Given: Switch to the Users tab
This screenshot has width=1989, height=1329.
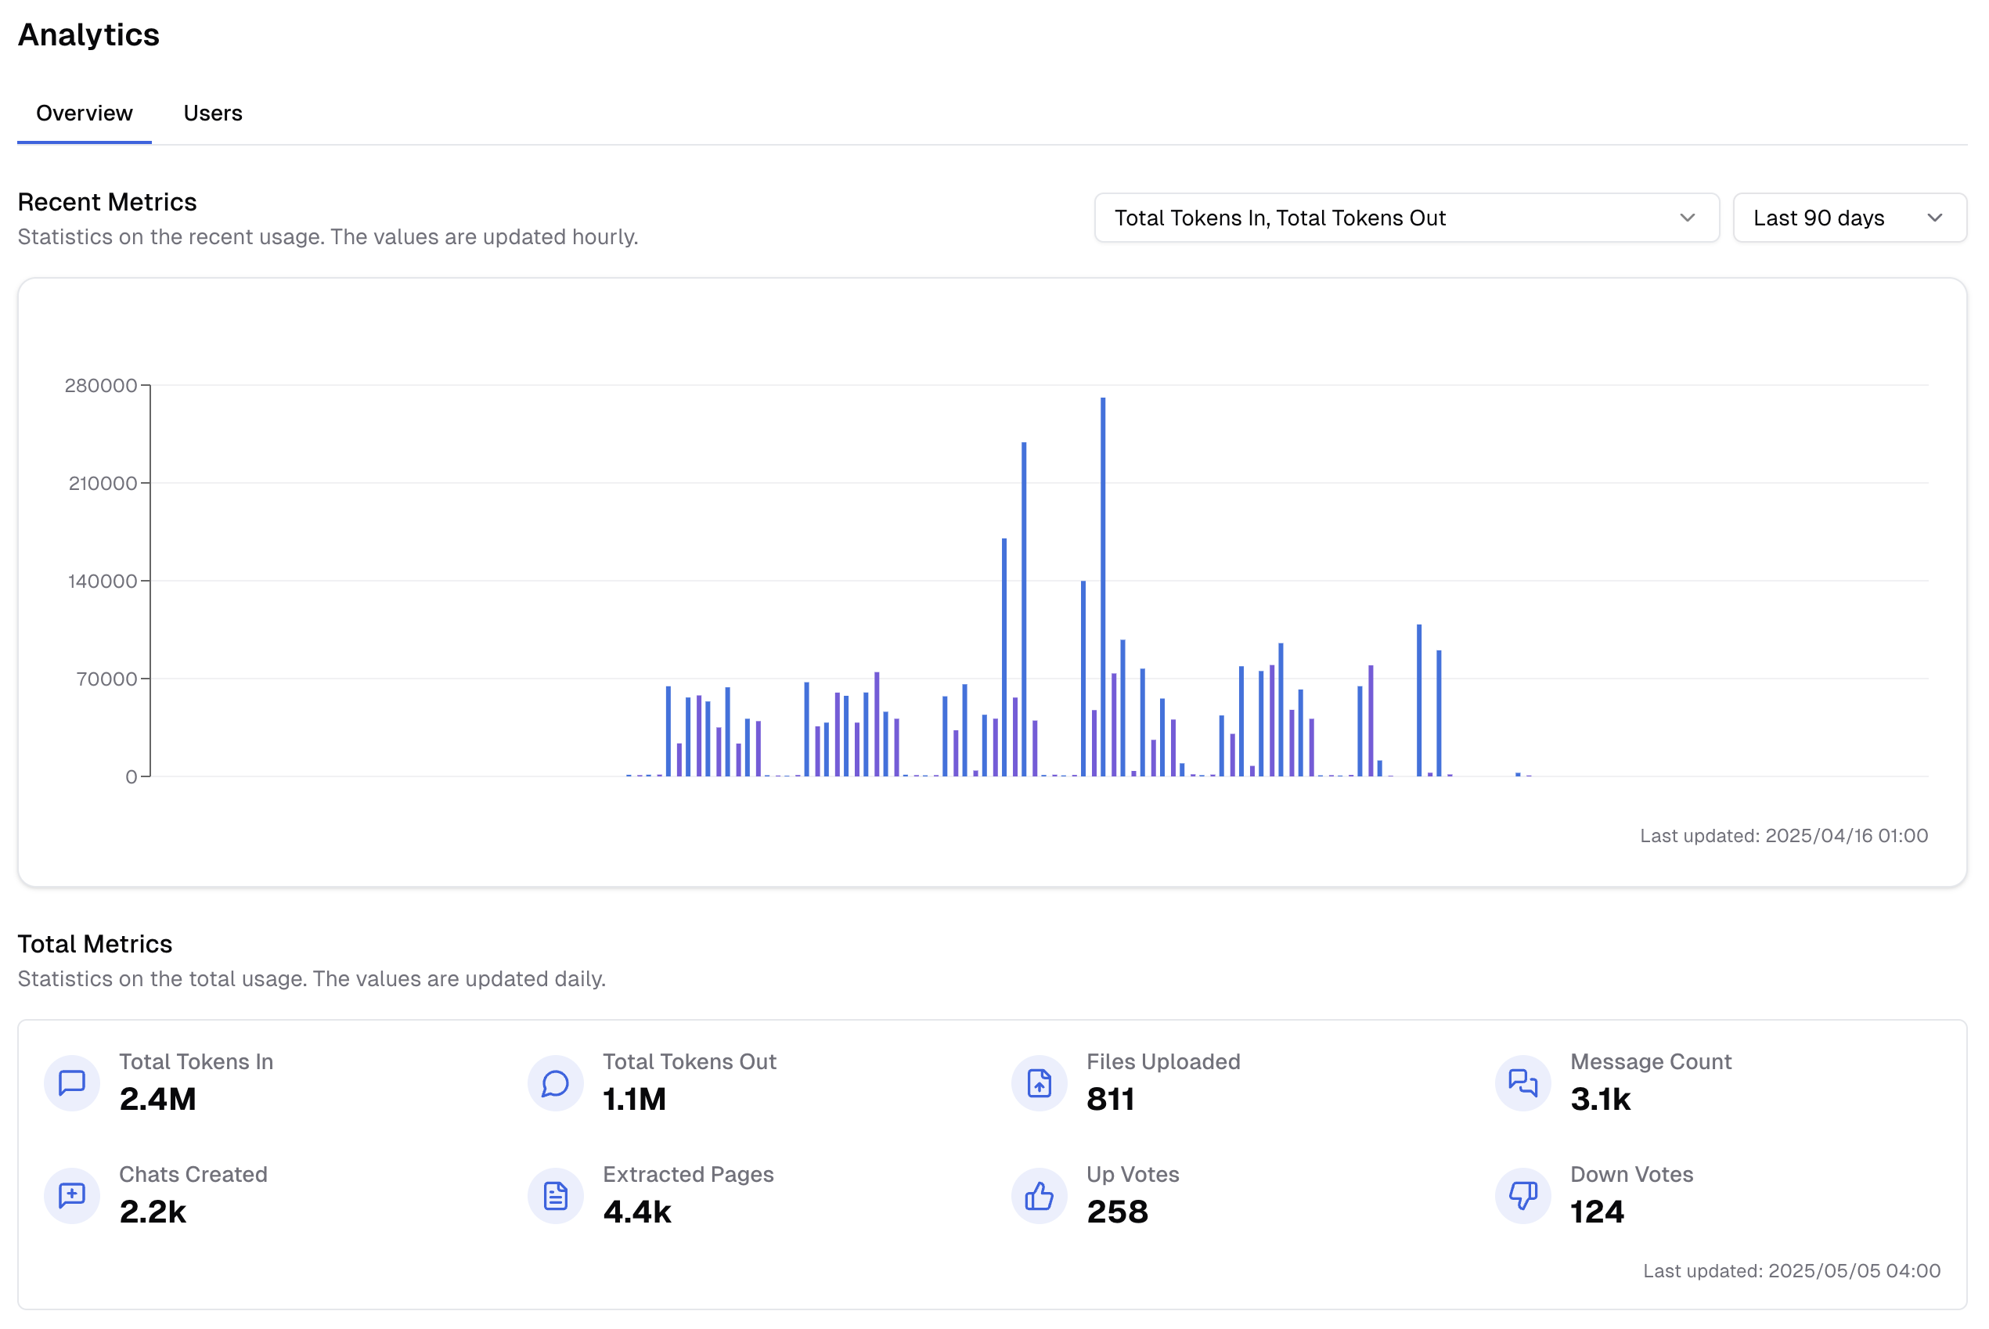Looking at the screenshot, I should (x=213, y=113).
